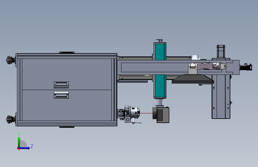Select the red laser beam line

[x=146, y=113]
